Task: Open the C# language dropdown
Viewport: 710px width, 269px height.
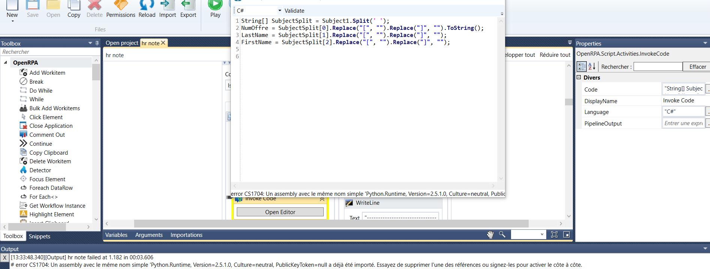Action: (x=280, y=10)
